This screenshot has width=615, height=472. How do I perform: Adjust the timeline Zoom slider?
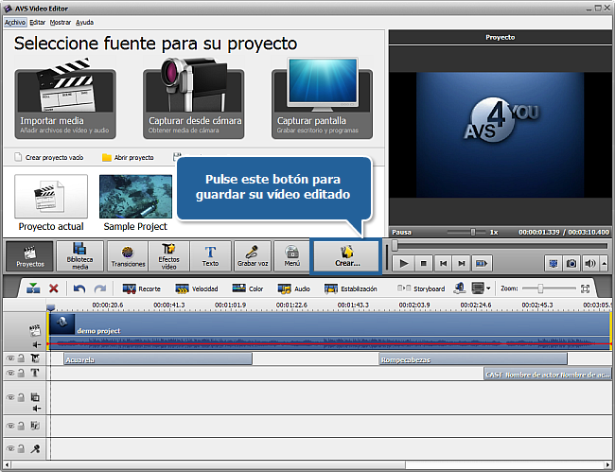click(540, 288)
